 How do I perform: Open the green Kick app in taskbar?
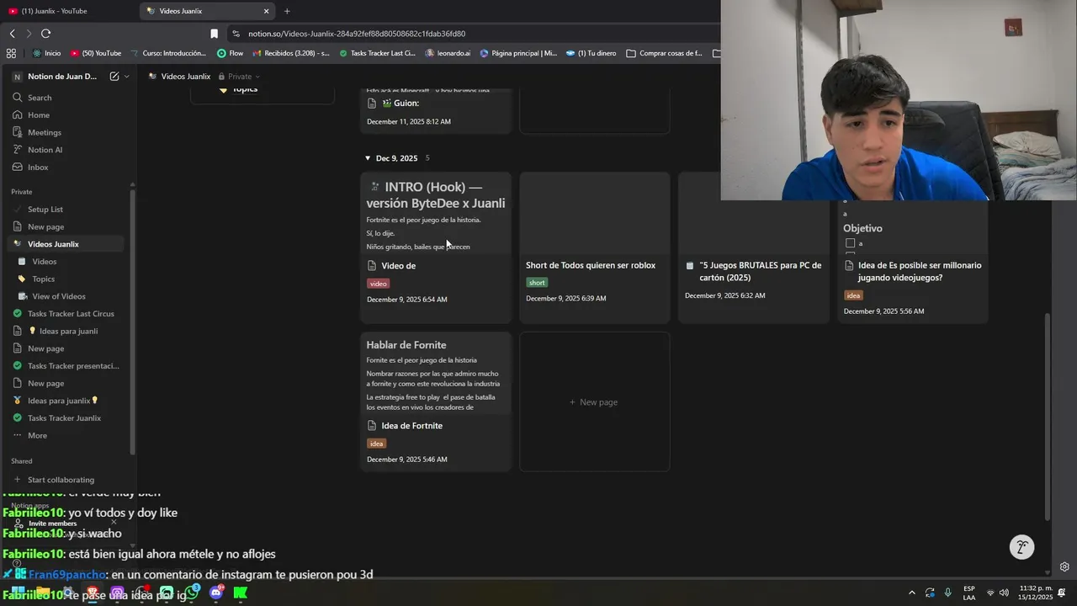click(241, 593)
